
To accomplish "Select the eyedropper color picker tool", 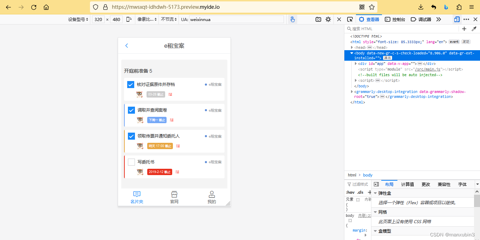I will point(474,29).
